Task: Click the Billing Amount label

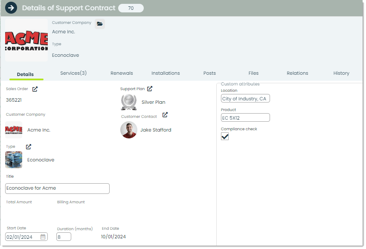Action: coord(71,202)
